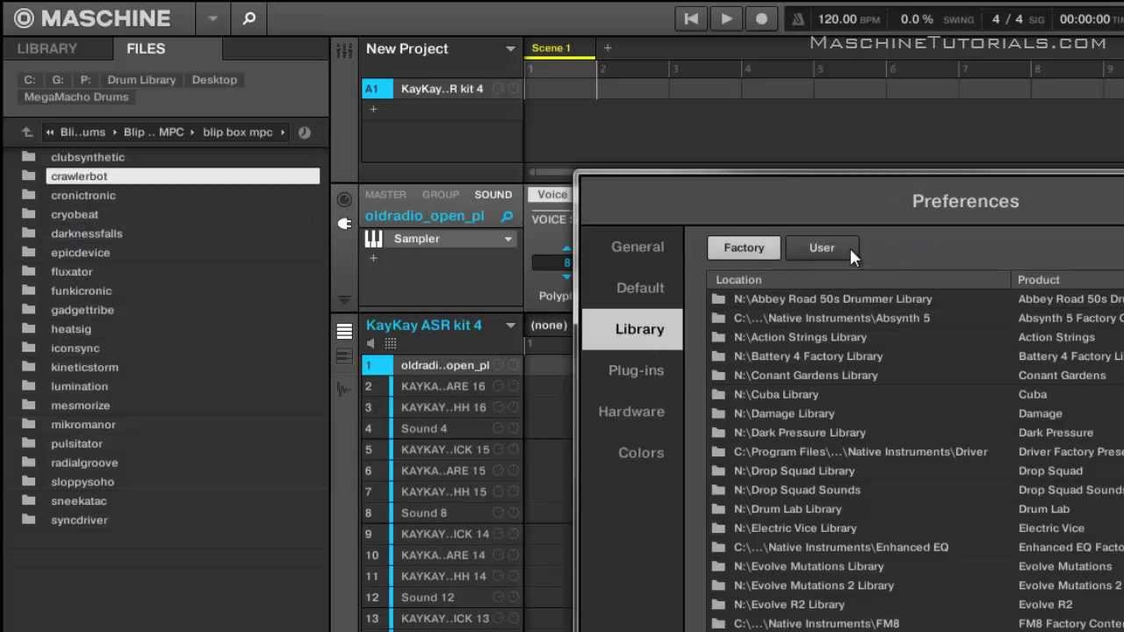Open General preferences section
Image resolution: width=1124 pixels, height=632 pixels.
tap(638, 247)
